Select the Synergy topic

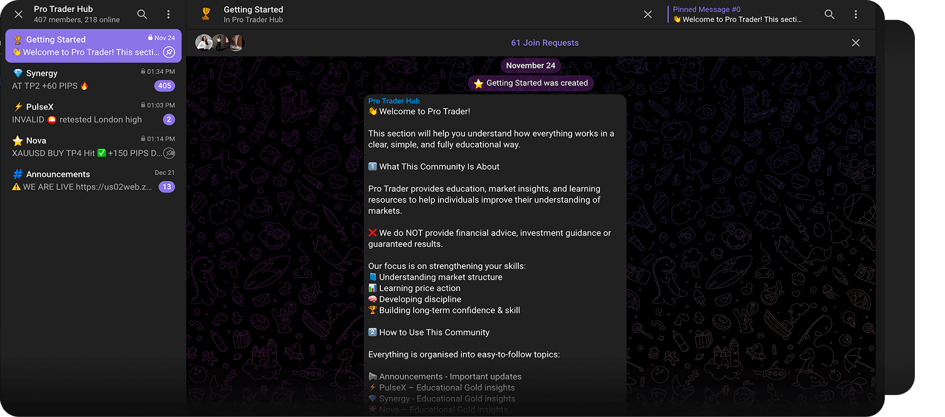(x=93, y=80)
